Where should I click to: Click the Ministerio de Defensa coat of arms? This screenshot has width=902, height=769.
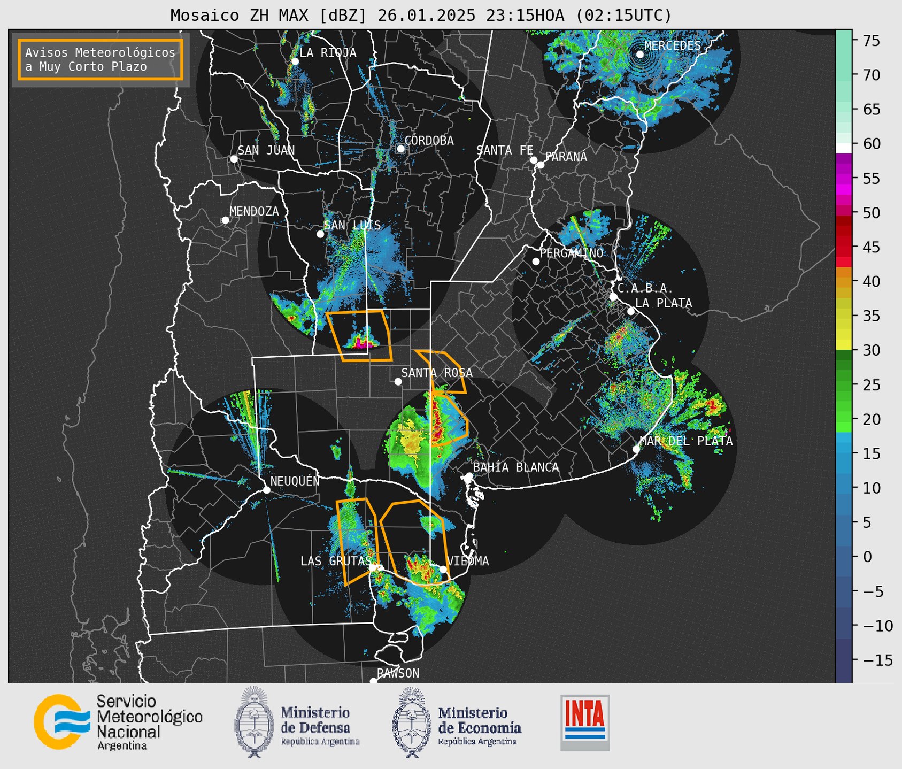click(x=255, y=721)
